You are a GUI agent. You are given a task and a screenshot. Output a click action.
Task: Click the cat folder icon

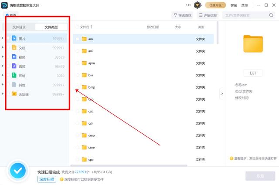tap(84, 111)
